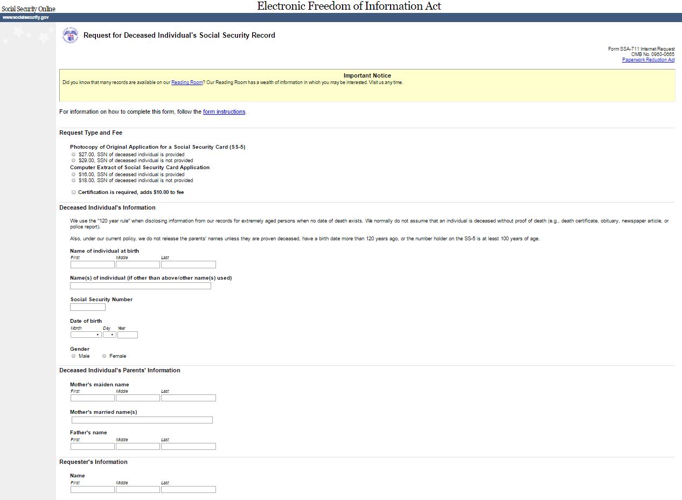Viewport: 682px width, 500px height.
Task: Click the date of birth Year field
Action: (x=128, y=335)
